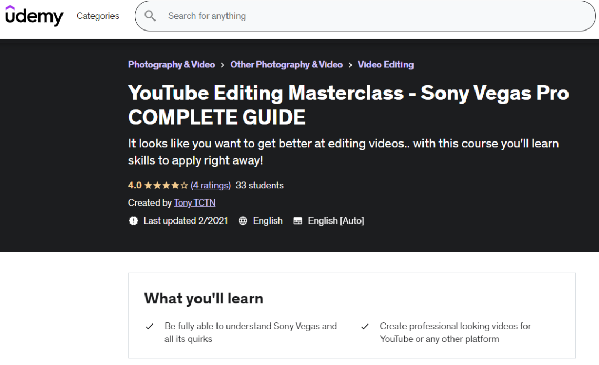
Task: Open the 4 ratings link
Action: 210,185
